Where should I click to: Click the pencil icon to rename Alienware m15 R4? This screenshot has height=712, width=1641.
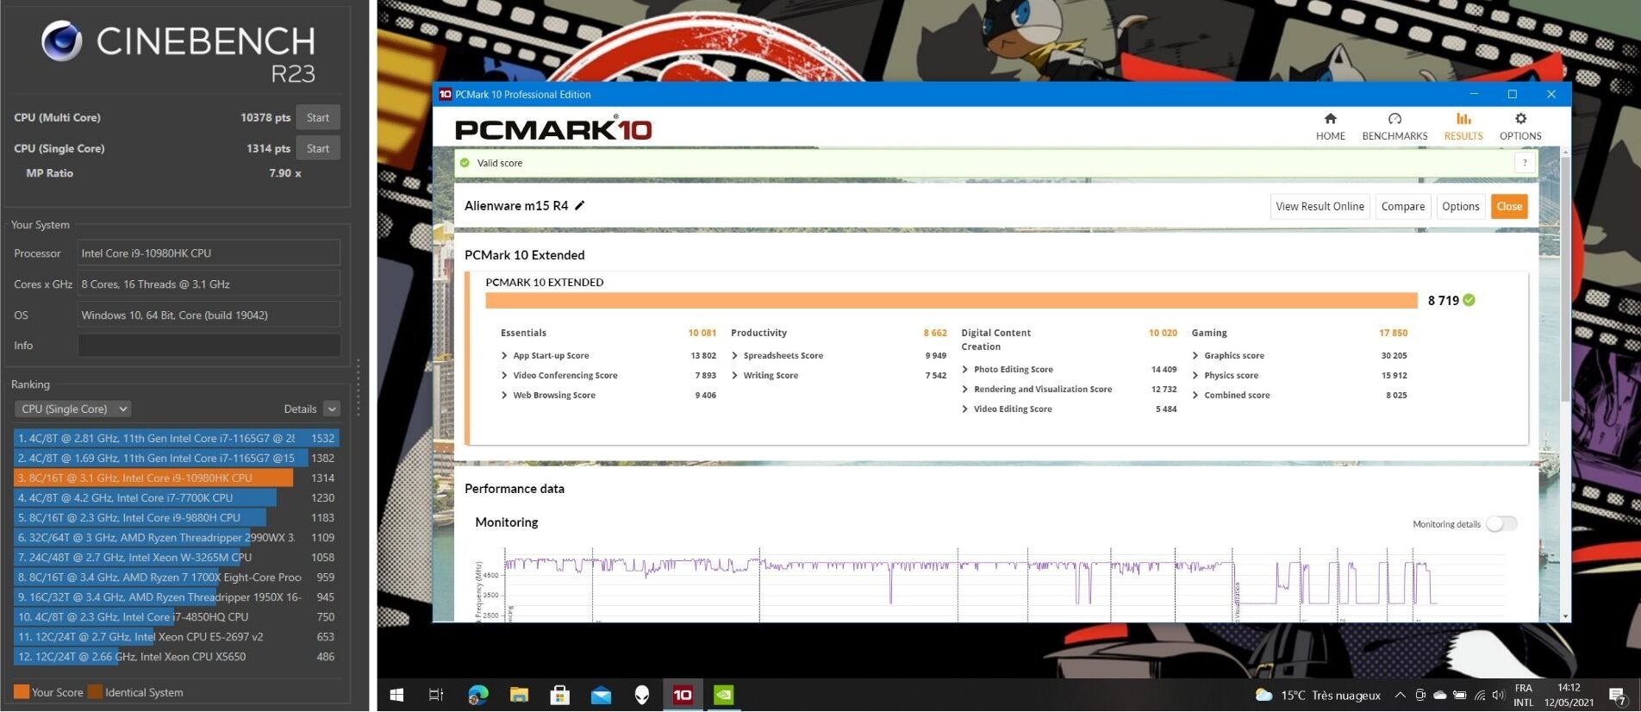tap(580, 205)
